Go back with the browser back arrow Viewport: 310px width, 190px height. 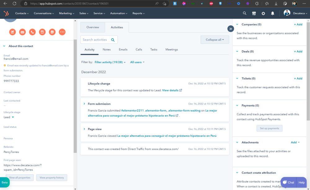coord(5,3)
